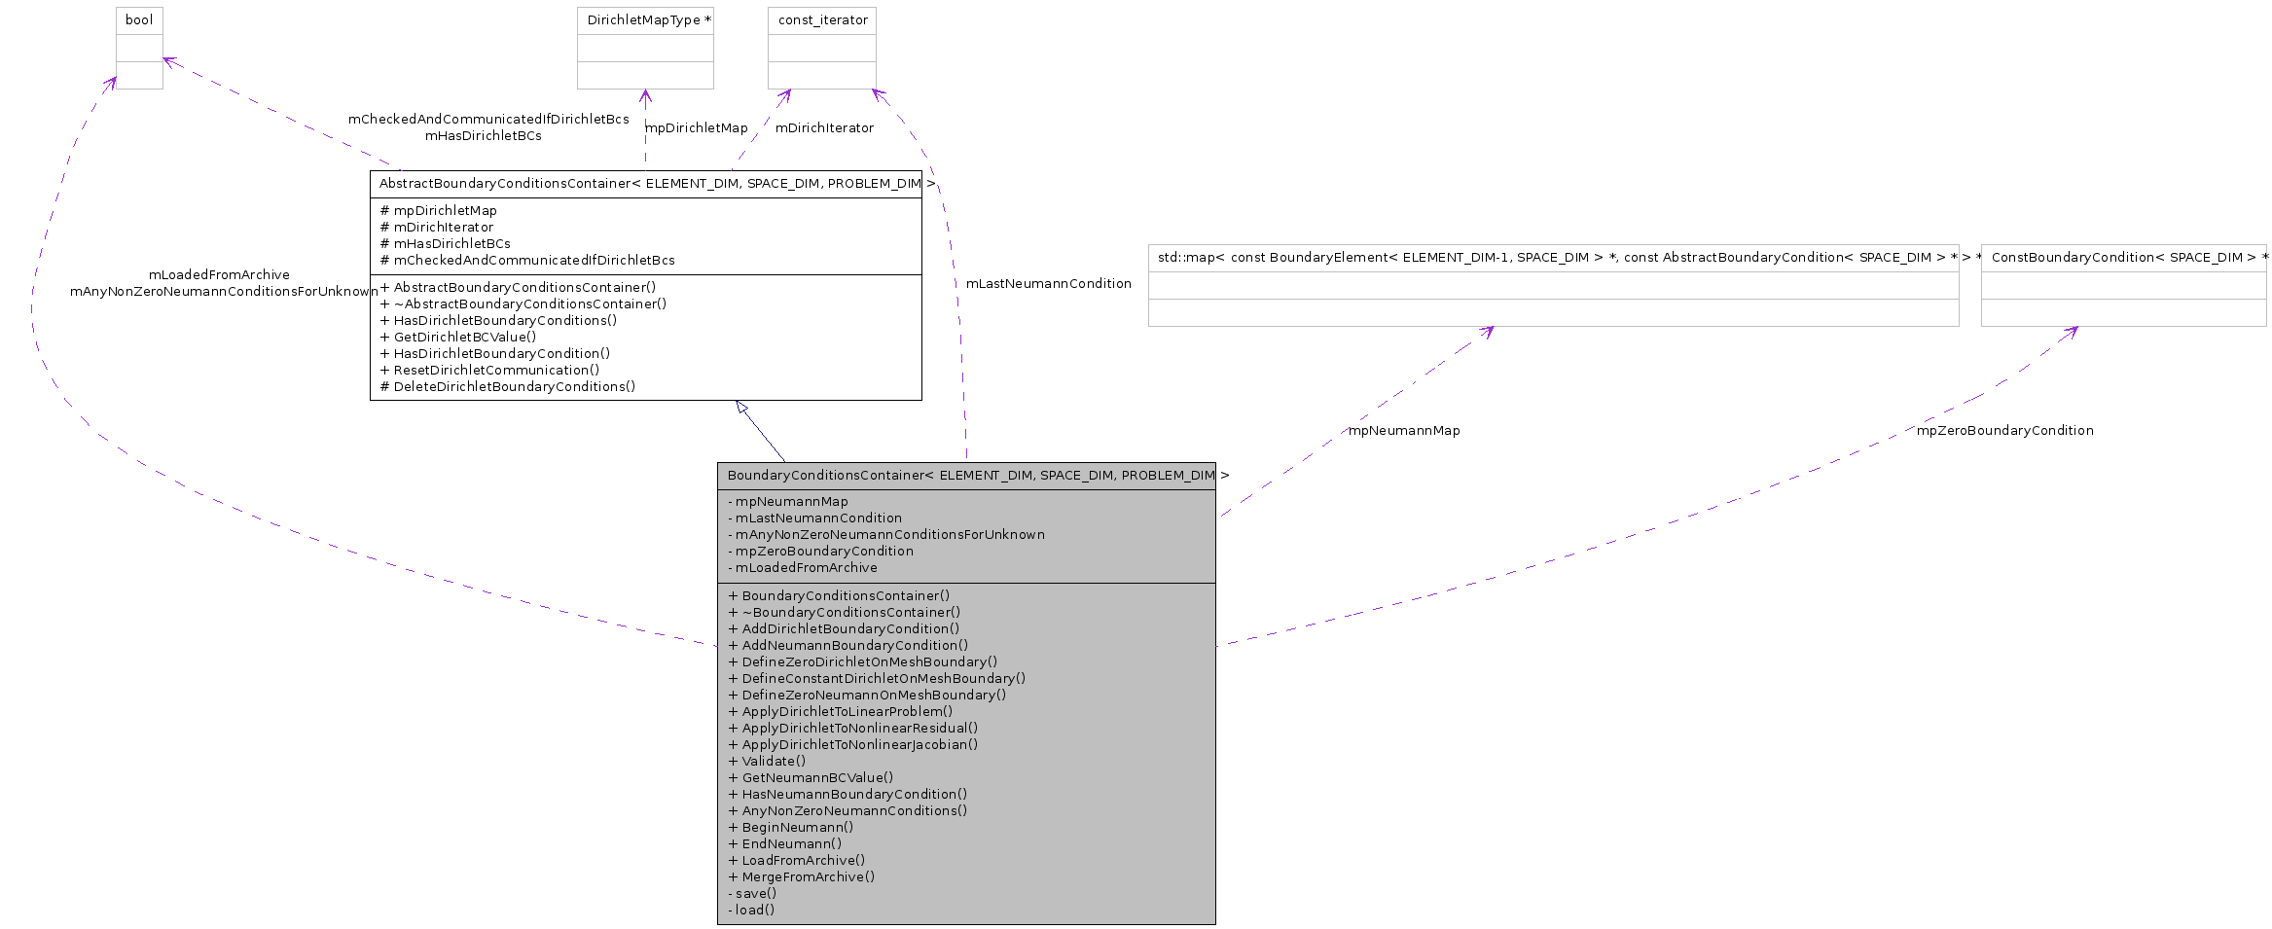Viewport: 2272px width, 929px height.
Task: Select the ApplyDirichletToNonlinearResidual() method
Action: click(853, 729)
